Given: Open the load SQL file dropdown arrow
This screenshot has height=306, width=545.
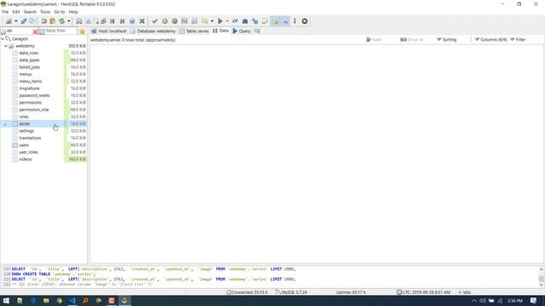Looking at the screenshot, I should tap(212, 21).
